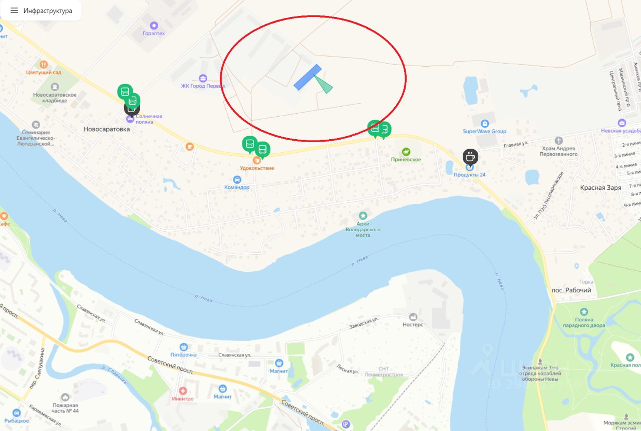Click the blue building polygon on map
Viewport: 641px width, 431px height.
coord(307,77)
